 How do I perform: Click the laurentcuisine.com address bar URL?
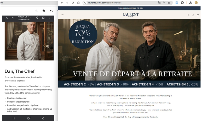[105, 3]
